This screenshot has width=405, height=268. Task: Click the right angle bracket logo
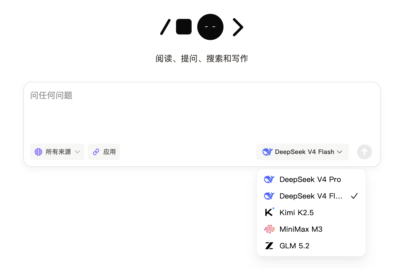pos(238,27)
